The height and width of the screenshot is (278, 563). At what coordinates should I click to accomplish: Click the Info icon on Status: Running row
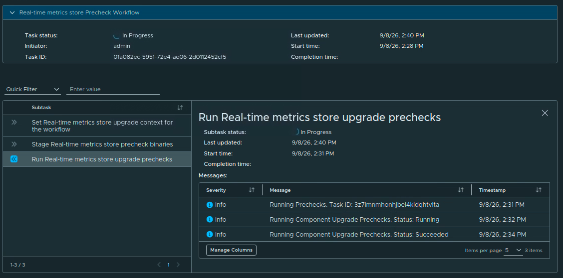click(x=210, y=220)
